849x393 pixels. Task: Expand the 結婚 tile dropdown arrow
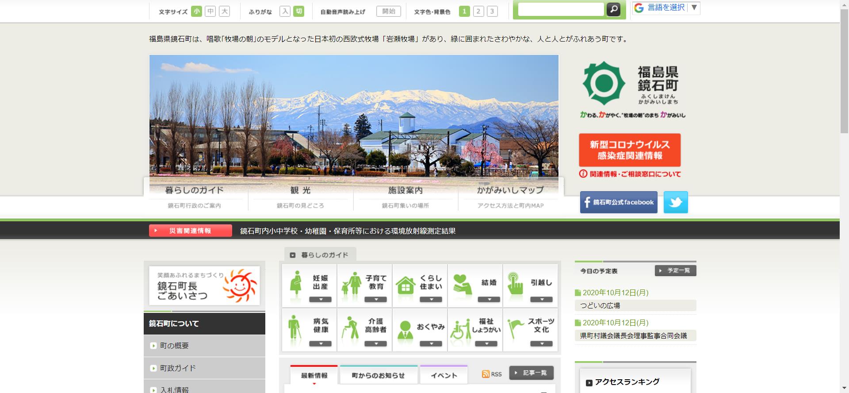489,300
